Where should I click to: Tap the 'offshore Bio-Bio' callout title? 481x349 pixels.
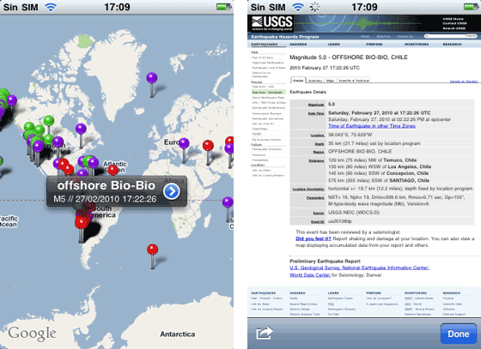pyautogui.click(x=107, y=185)
